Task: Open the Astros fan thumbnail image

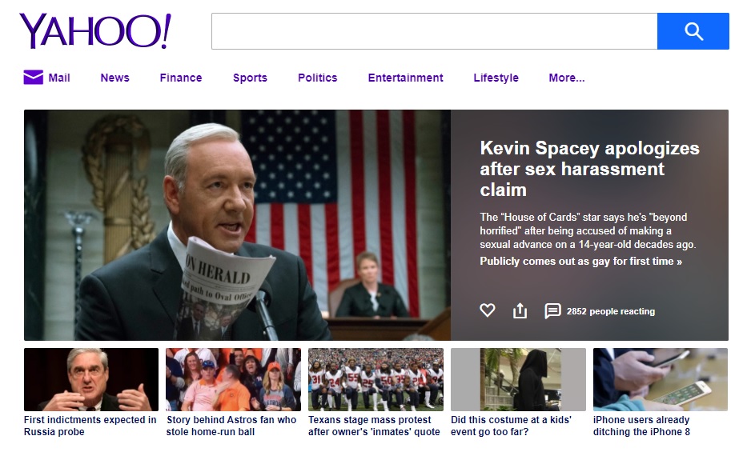Action: (234, 379)
